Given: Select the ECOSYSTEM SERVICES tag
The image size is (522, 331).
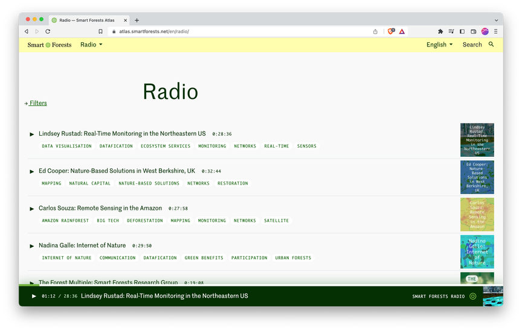Looking at the screenshot, I should point(166,146).
